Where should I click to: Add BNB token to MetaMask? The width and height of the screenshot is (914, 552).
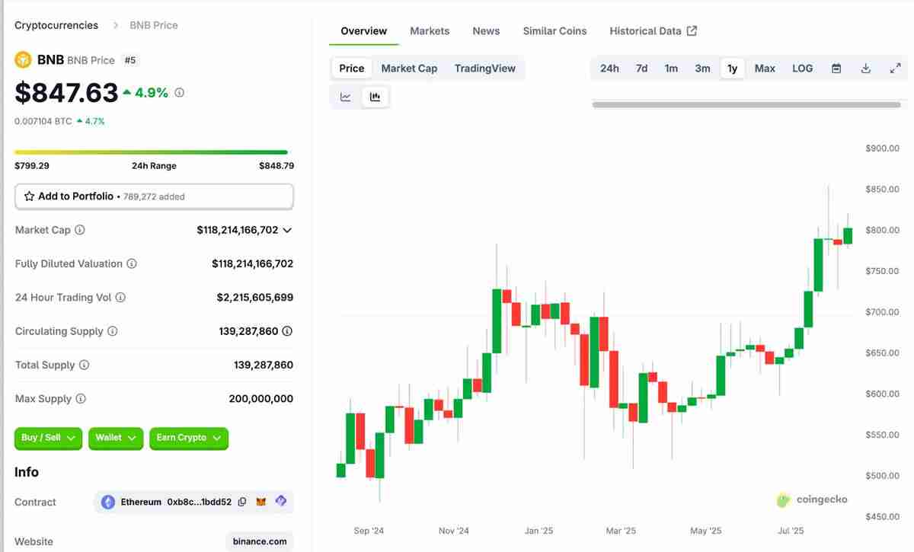point(261,502)
